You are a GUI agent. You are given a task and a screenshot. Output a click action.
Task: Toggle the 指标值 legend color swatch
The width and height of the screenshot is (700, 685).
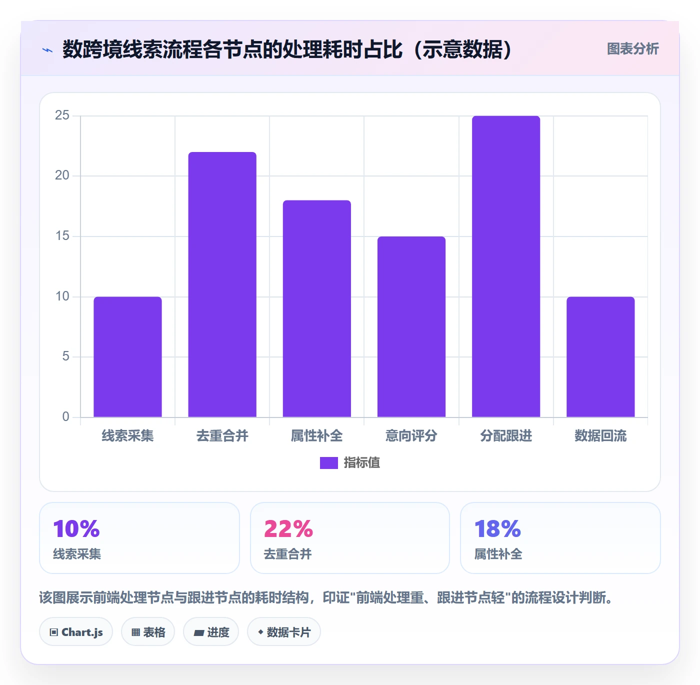pos(329,463)
